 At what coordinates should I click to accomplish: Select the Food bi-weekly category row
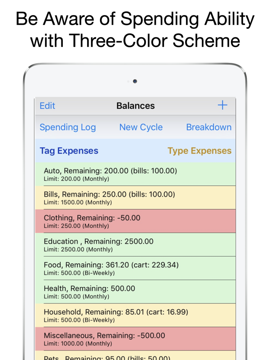[135, 269]
